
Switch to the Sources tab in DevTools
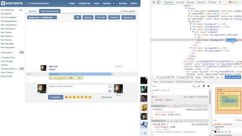190,2
